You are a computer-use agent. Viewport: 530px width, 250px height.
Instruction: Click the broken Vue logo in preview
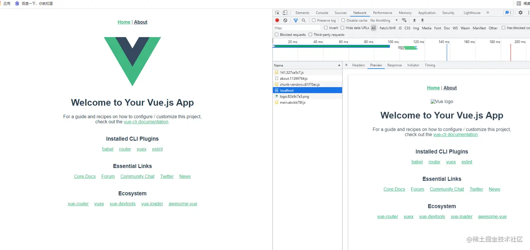pyautogui.click(x=442, y=102)
